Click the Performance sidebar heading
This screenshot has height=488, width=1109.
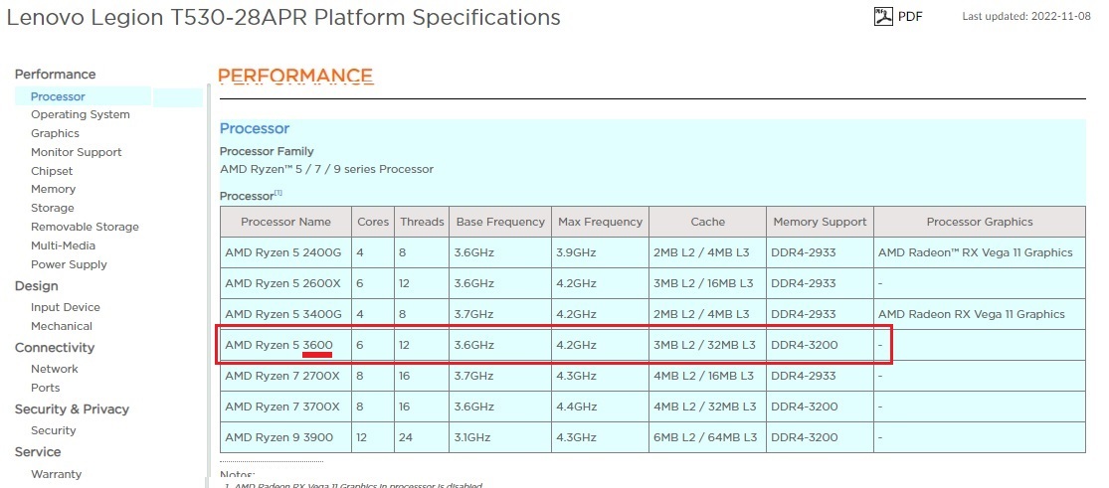(55, 75)
